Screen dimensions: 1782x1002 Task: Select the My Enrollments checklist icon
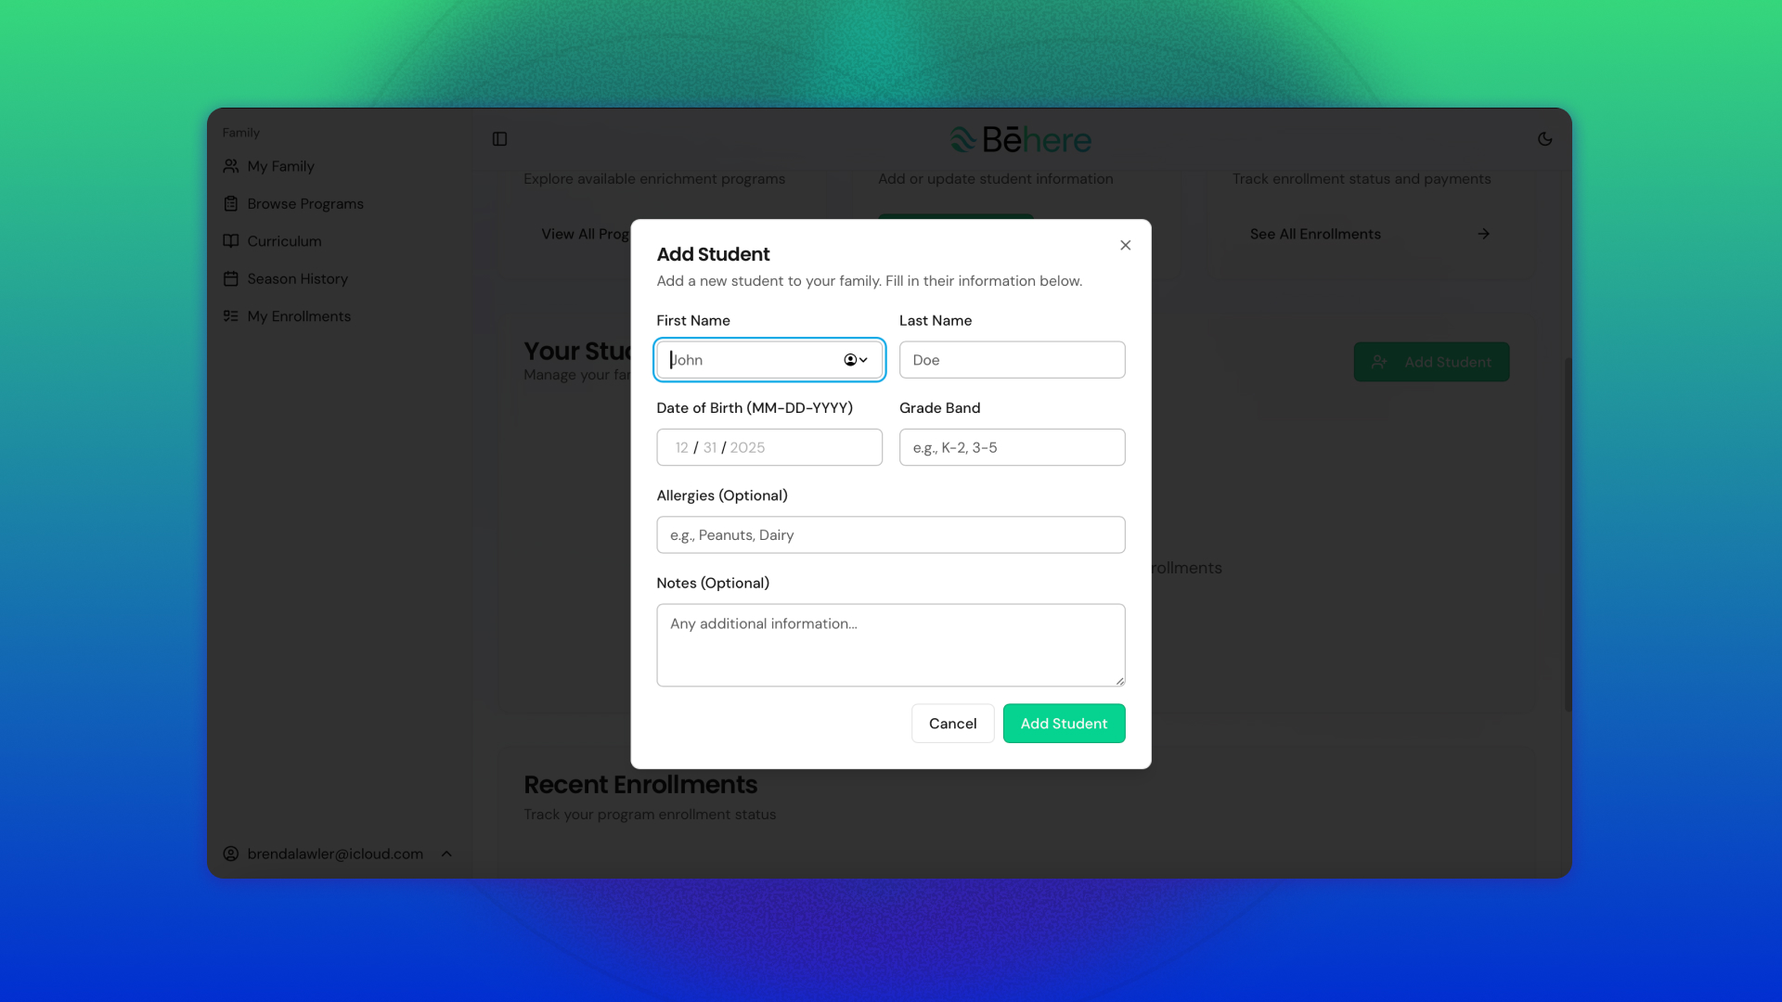click(230, 315)
